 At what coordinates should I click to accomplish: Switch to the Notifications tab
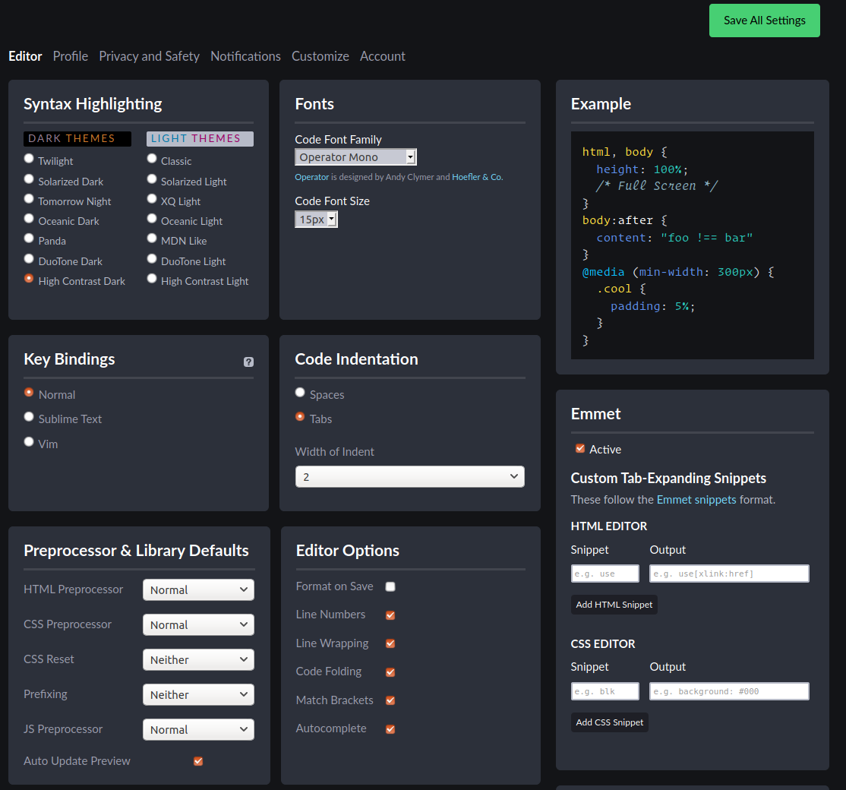coord(245,55)
